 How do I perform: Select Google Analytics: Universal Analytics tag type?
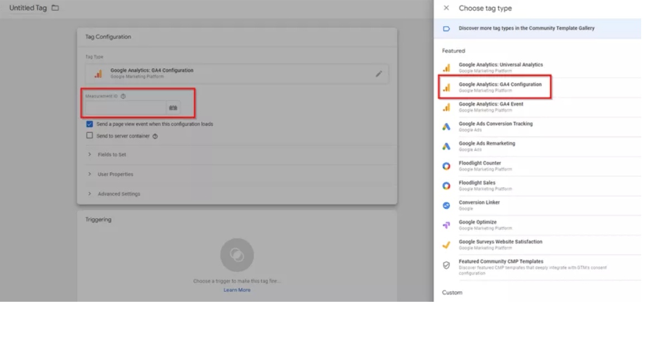(537, 67)
